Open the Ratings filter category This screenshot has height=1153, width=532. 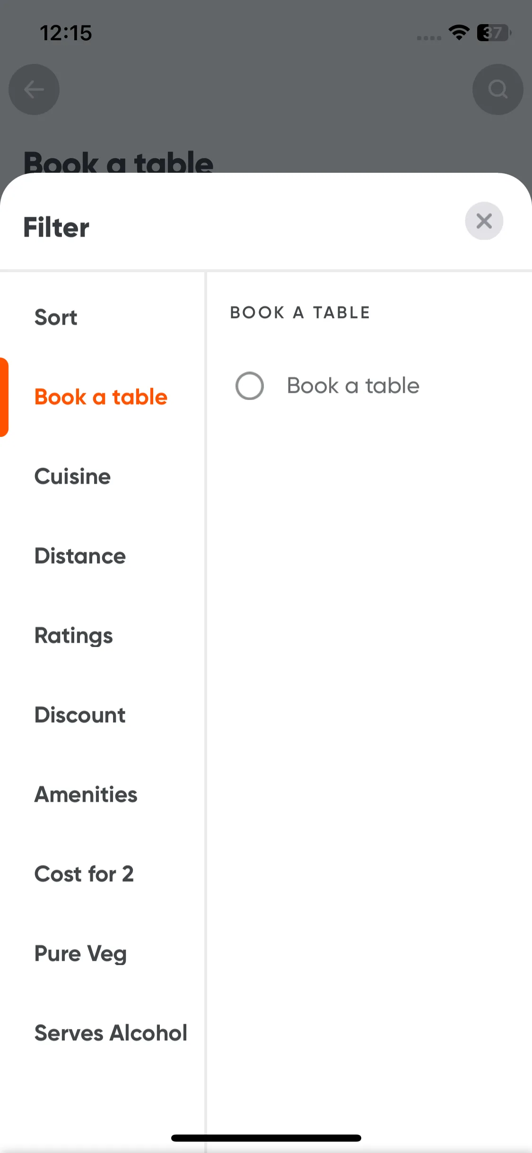click(x=73, y=635)
